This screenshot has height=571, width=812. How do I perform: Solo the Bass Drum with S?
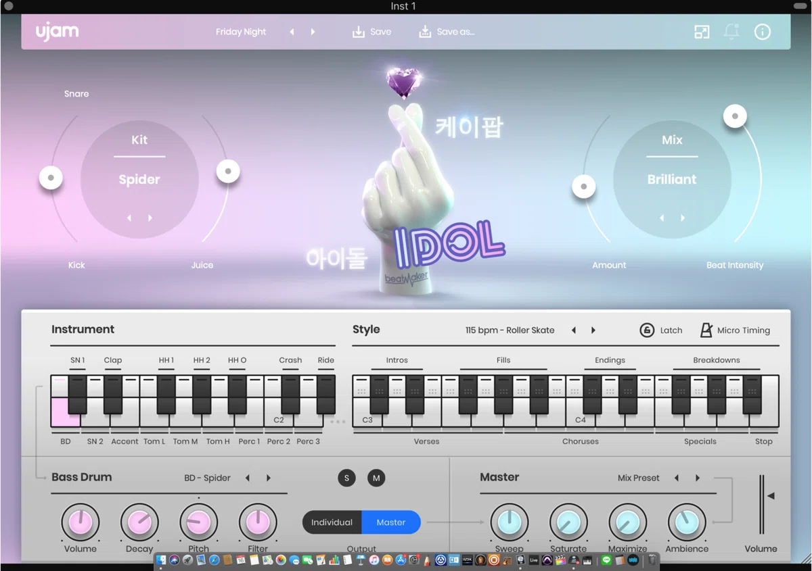coord(346,478)
